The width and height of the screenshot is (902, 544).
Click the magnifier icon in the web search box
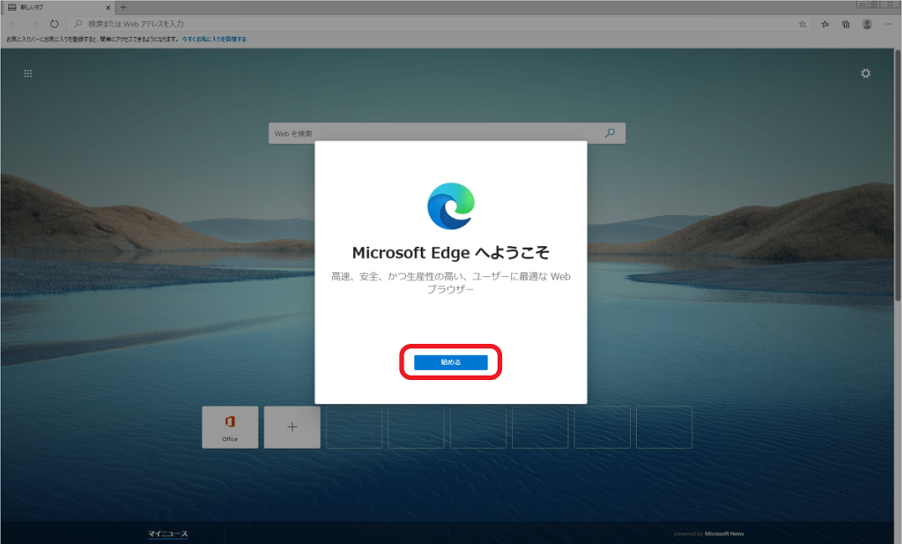(x=610, y=133)
